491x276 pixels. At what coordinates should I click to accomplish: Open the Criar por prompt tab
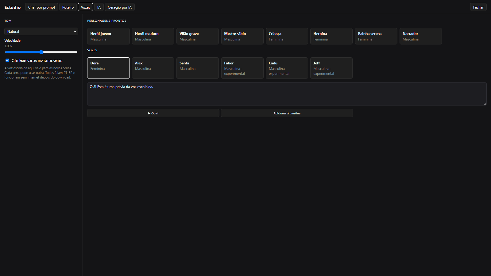pos(41,7)
